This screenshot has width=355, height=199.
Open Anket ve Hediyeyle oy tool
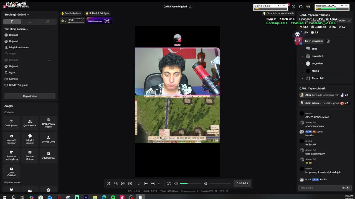point(11,156)
